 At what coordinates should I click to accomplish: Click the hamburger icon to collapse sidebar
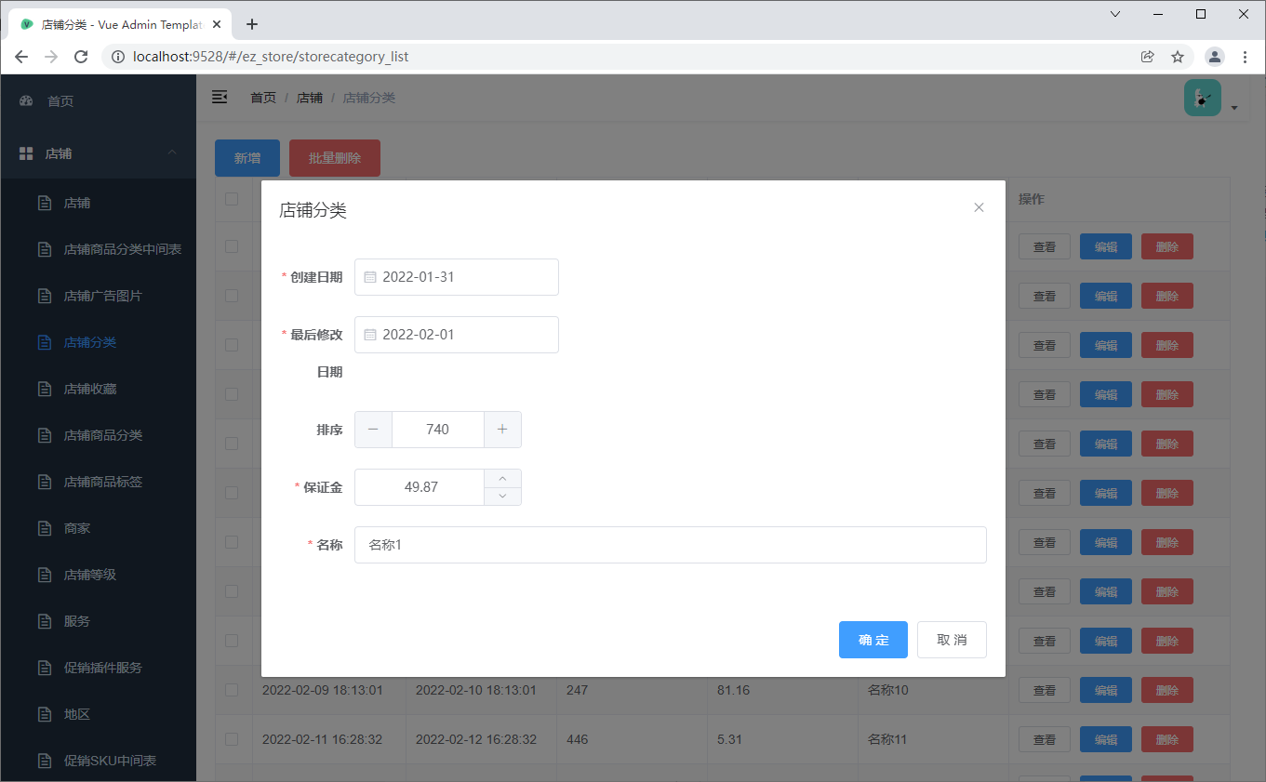[x=220, y=96]
